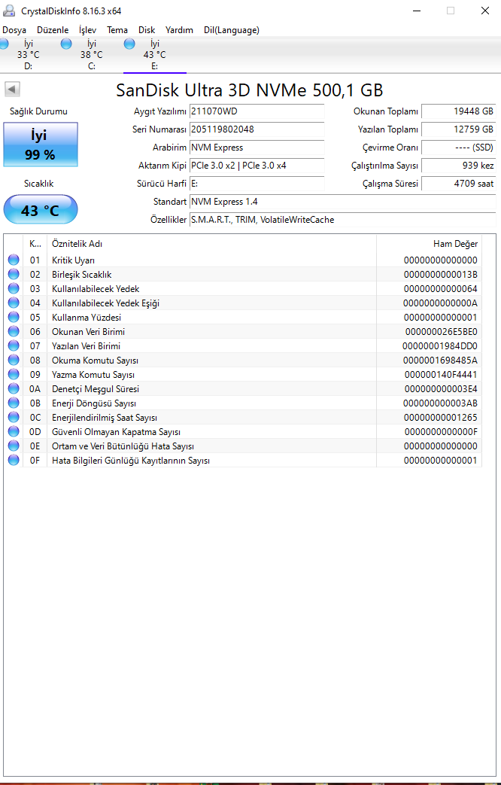Open the Düzenle menu
Viewport: 501px width, 785px height.
[53, 30]
